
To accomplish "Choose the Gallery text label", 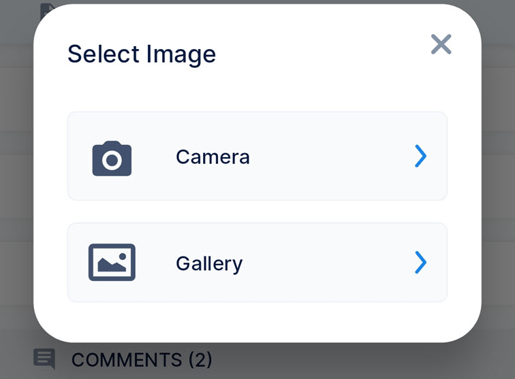I will [x=209, y=263].
